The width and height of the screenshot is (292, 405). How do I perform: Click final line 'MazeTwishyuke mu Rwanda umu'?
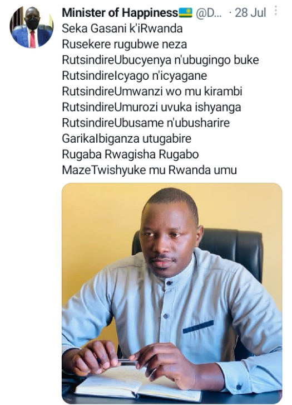[x=150, y=170]
